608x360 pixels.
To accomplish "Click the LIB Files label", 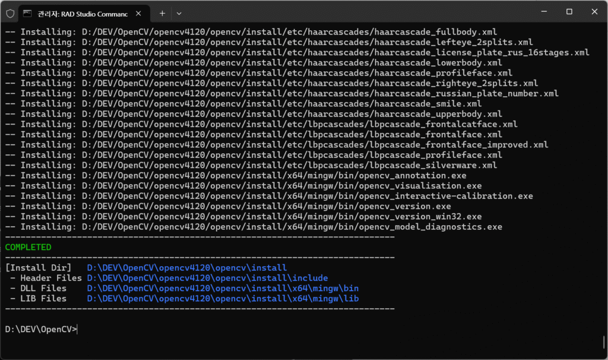I will [43, 298].
